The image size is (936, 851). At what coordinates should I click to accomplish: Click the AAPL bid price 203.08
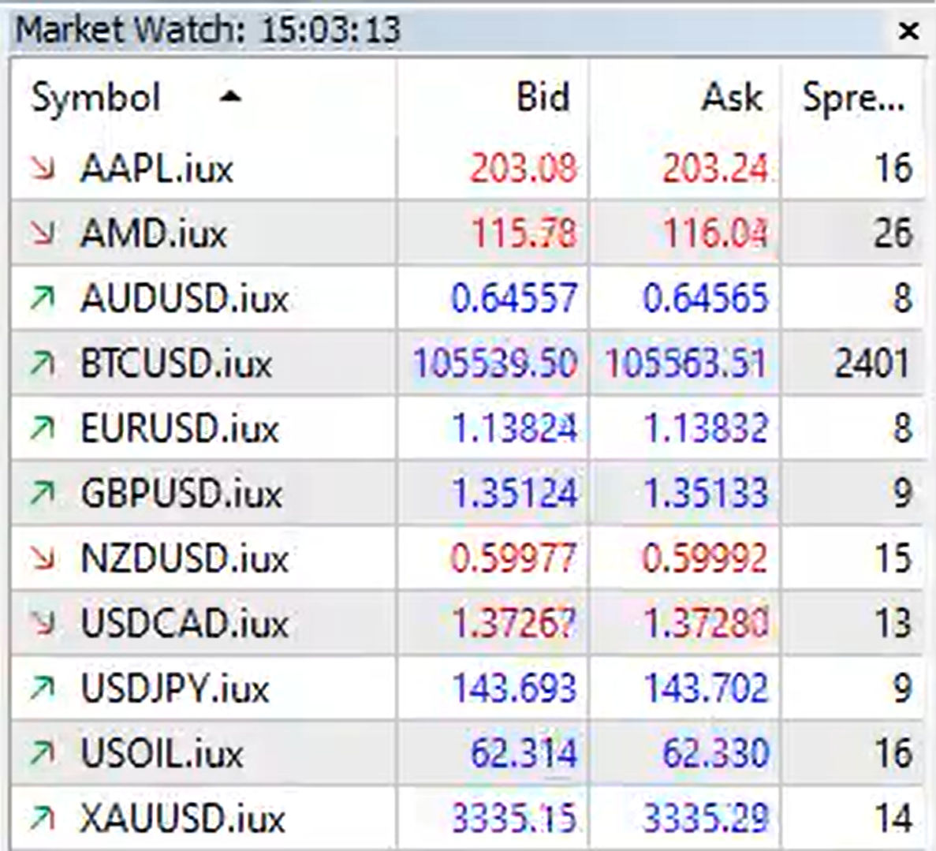523,169
